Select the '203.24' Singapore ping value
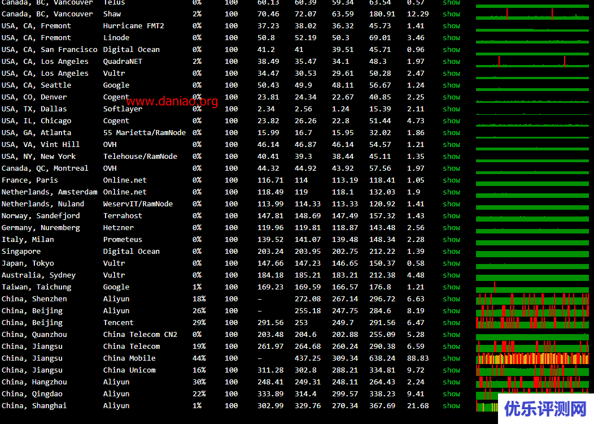The height and width of the screenshot is (424, 594). pos(270,252)
